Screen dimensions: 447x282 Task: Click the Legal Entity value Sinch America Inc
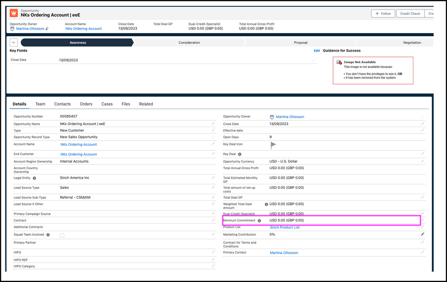point(75,177)
